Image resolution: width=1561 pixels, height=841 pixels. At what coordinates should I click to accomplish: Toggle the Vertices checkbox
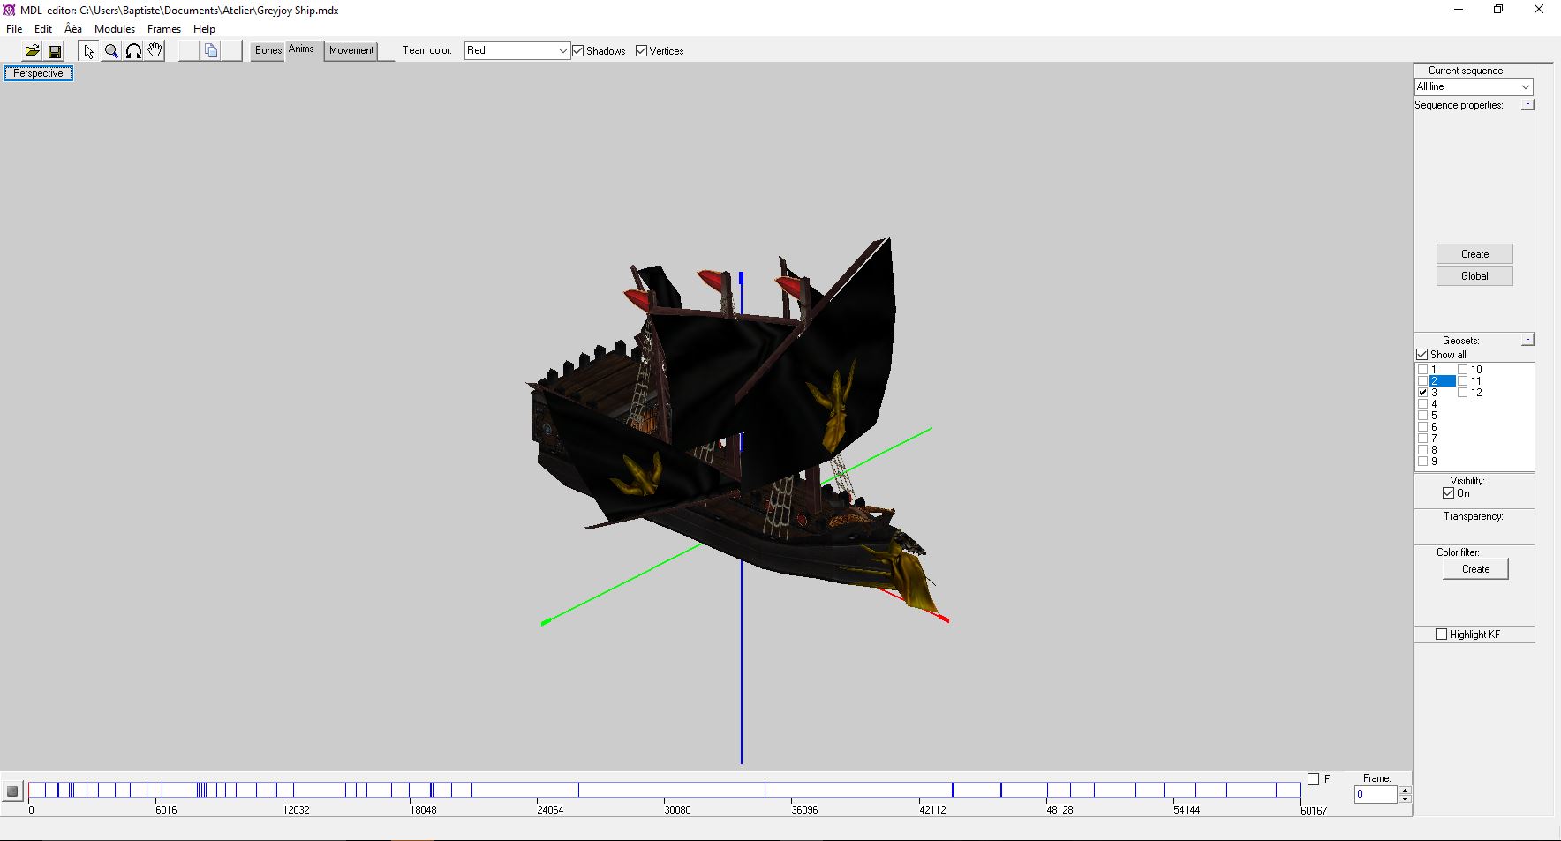[x=641, y=51]
